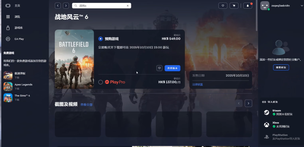Image resolution: width=304 pixels, height=147 pixels.
Task: Click the Xbox icon in import friends
Action: click(x=267, y=125)
